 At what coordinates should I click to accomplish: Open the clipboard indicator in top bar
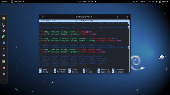pyautogui.click(x=134, y=2)
